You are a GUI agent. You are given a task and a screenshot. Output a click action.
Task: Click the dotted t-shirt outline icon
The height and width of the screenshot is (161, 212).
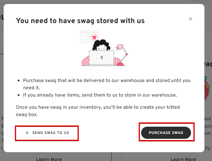click(85, 37)
